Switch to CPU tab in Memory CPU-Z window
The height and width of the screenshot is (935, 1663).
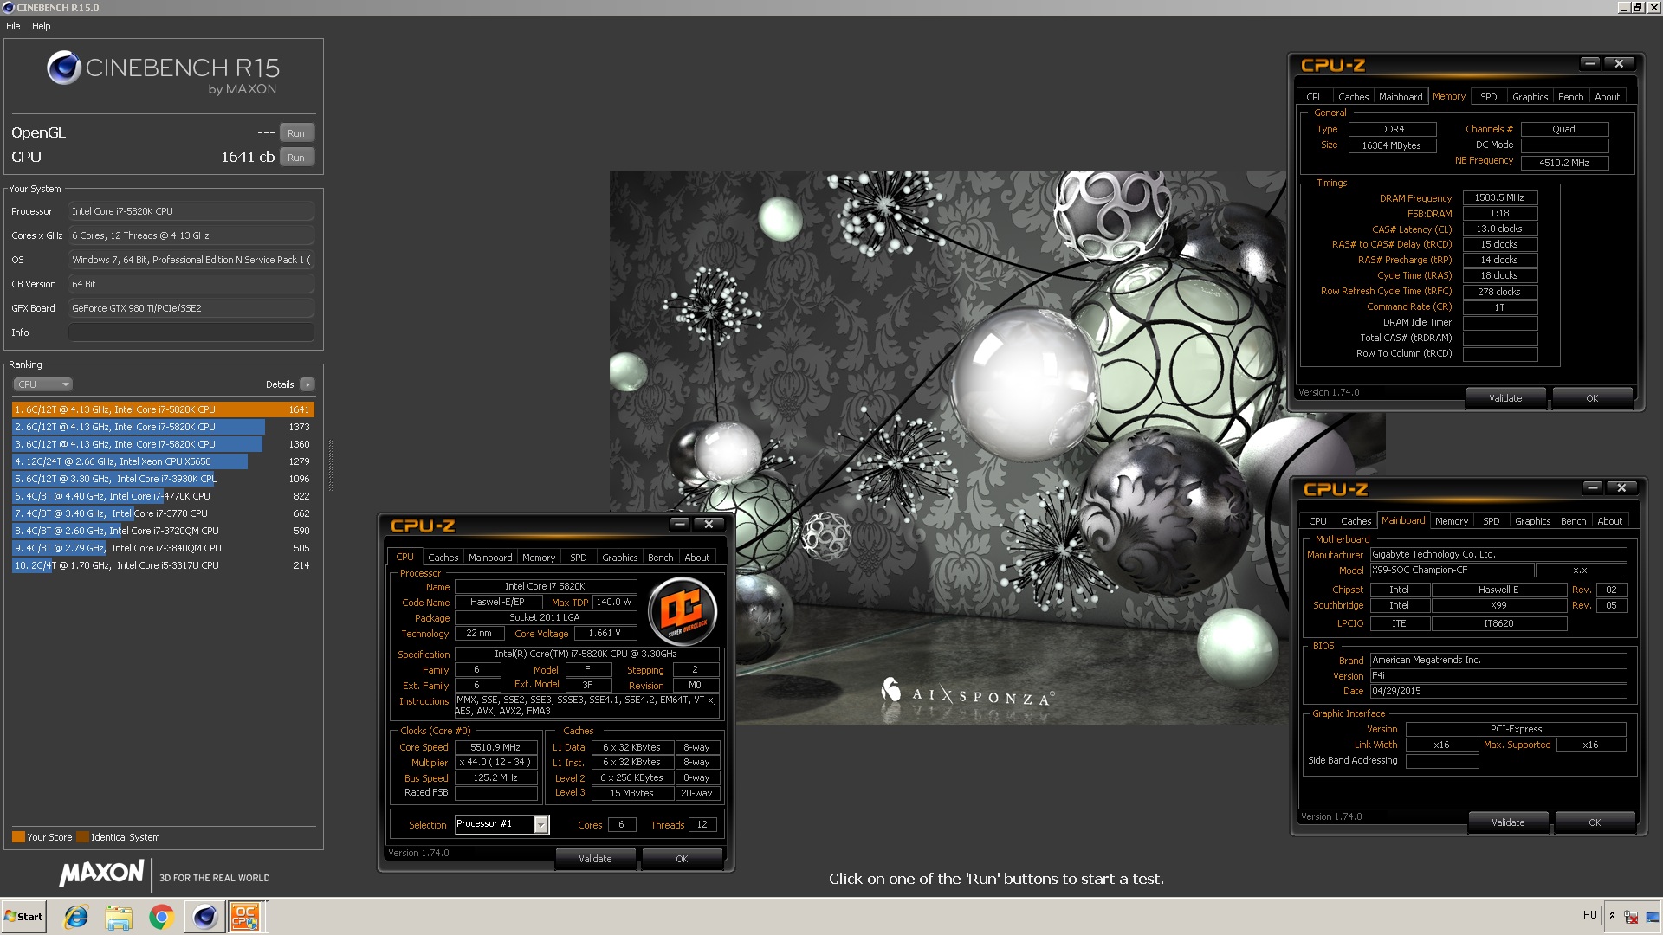click(1315, 97)
